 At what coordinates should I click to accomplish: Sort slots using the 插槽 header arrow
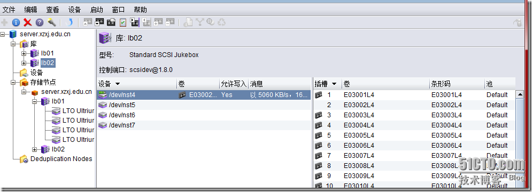tap(334, 84)
